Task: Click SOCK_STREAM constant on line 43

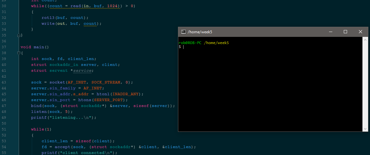Action: click(x=106, y=82)
